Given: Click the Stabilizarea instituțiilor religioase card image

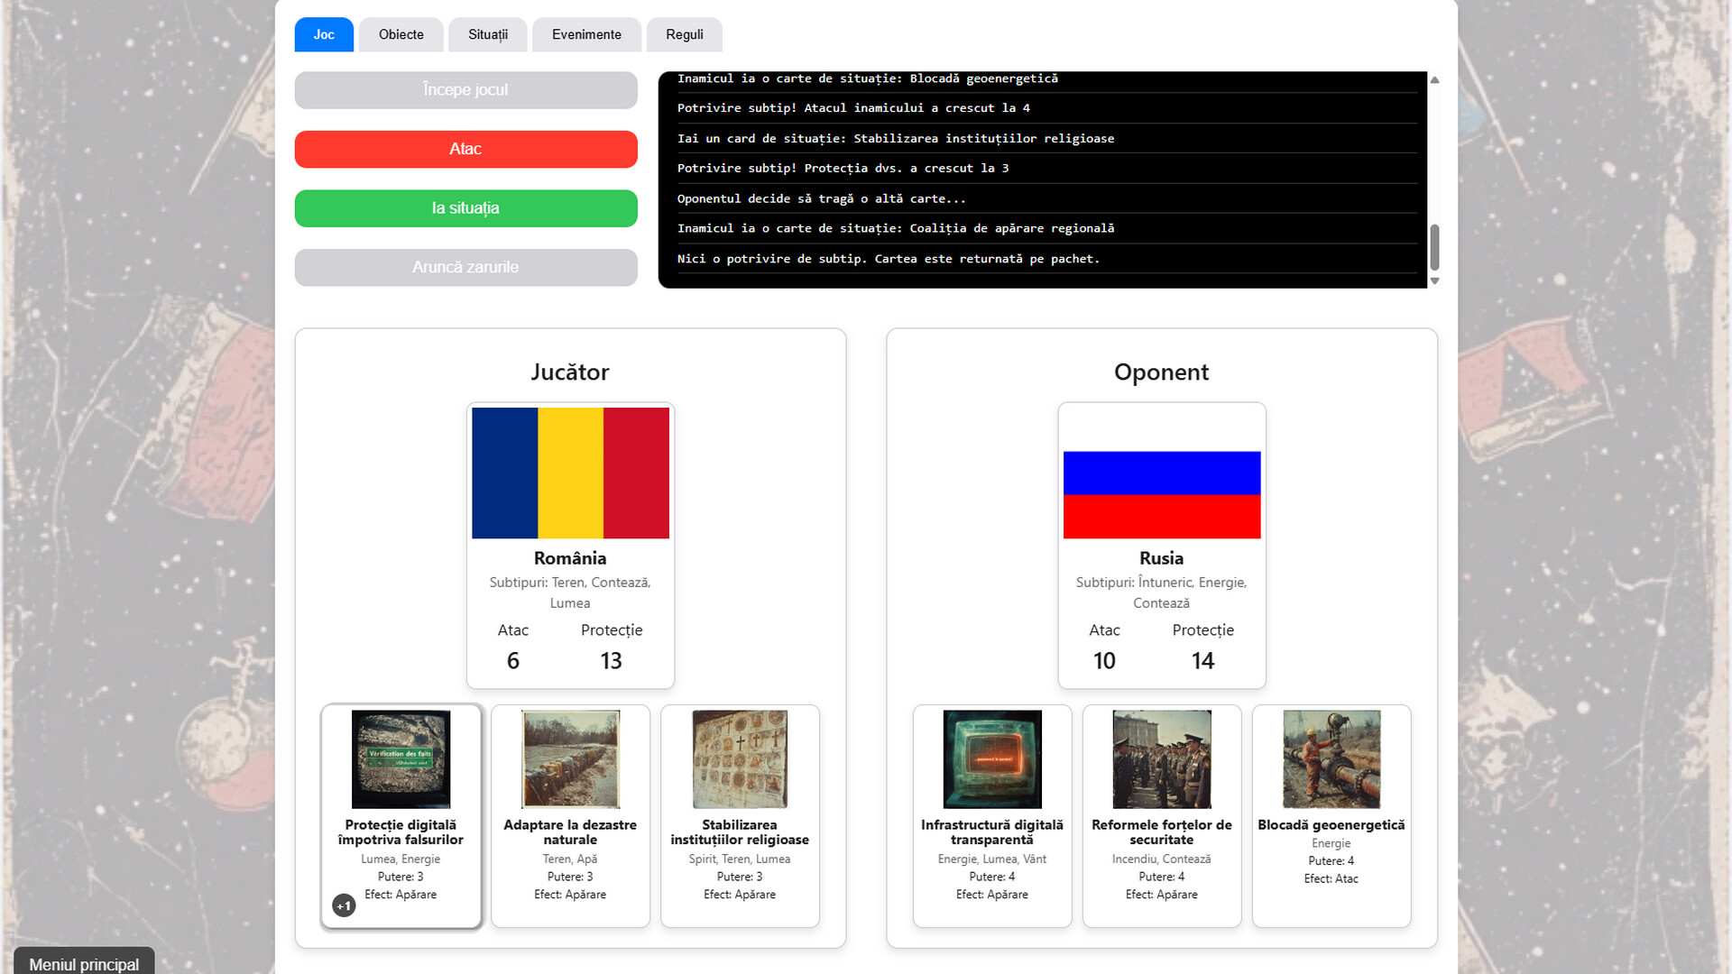Looking at the screenshot, I should pos(740,758).
